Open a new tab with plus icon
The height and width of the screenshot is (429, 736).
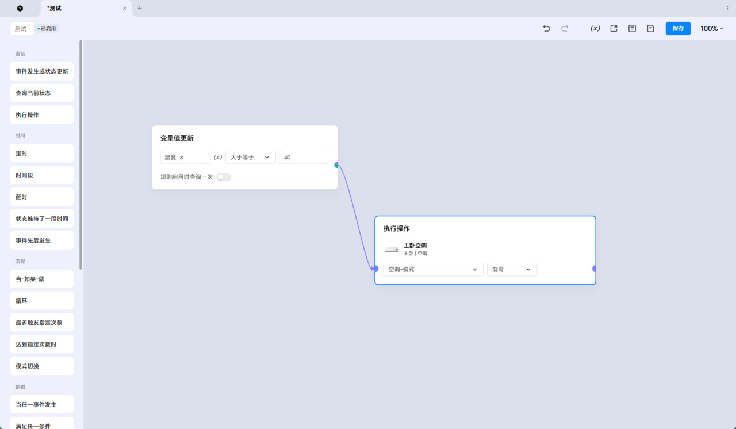point(140,8)
